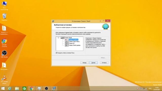Open the Windows Store taskbar icon

[24, 88]
